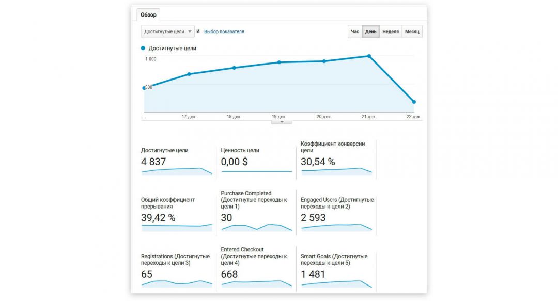
Task: Set chart interval to Месяц
Action: [x=412, y=31]
